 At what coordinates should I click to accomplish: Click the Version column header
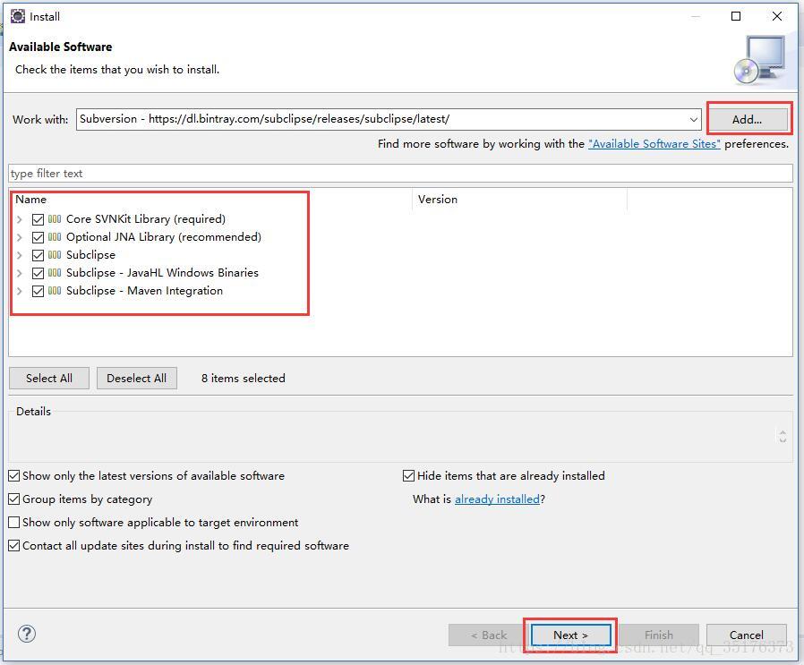coord(519,200)
